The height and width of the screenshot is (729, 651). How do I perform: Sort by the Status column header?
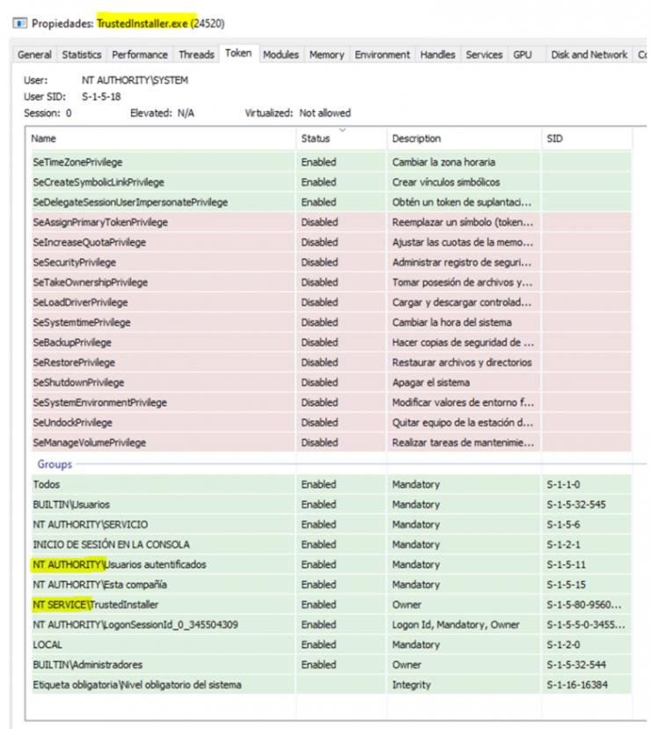tap(341, 138)
